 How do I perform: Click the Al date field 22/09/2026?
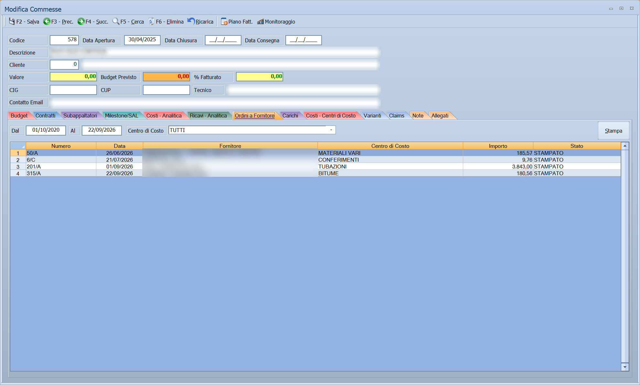pos(102,130)
